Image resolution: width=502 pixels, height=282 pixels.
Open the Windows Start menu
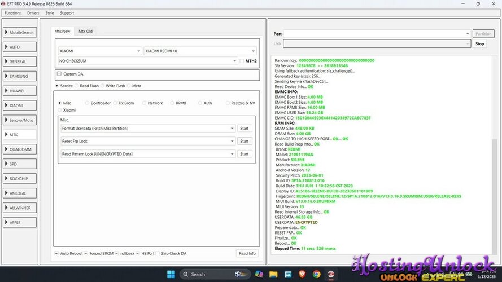point(171,274)
